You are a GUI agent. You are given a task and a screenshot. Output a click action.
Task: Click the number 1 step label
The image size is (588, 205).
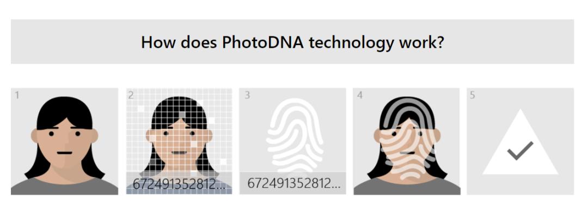17,96
